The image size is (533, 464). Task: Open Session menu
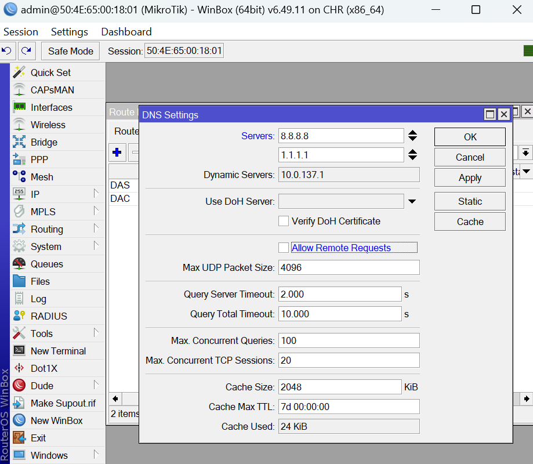pyautogui.click(x=21, y=32)
